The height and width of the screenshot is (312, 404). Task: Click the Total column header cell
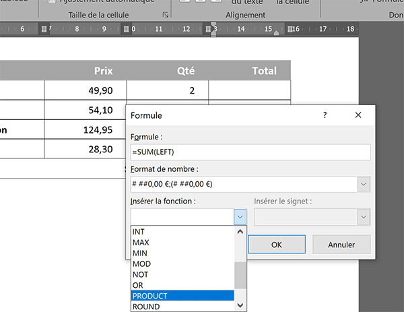[250, 70]
